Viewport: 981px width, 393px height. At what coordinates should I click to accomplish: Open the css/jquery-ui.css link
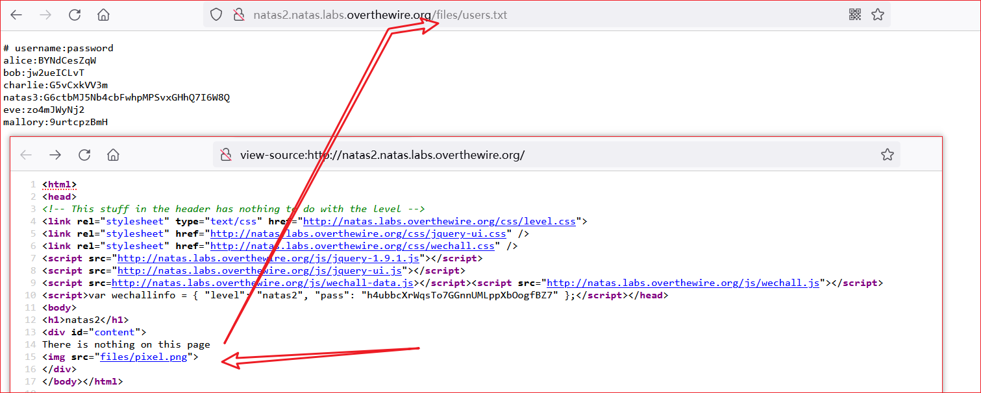pyautogui.click(x=358, y=233)
